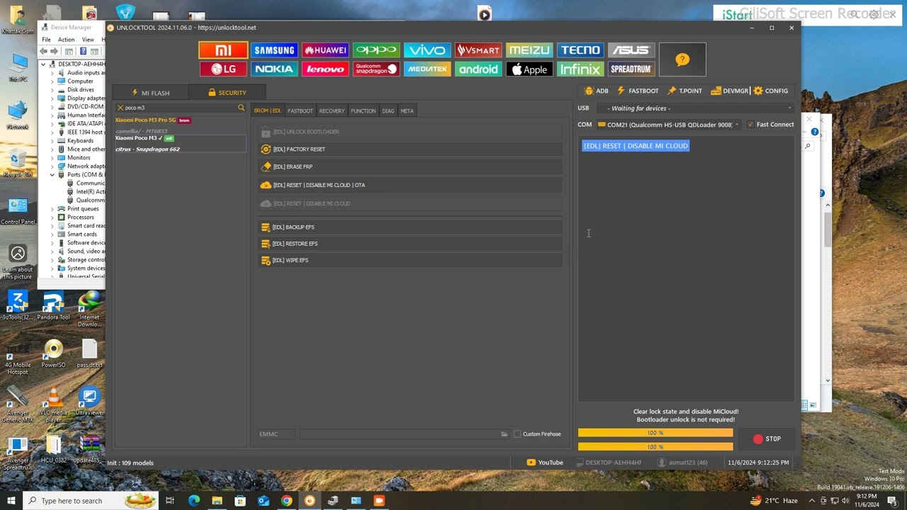
Task: Collapse the DESKTOP-AEHH4H root node
Action: tap(43, 64)
